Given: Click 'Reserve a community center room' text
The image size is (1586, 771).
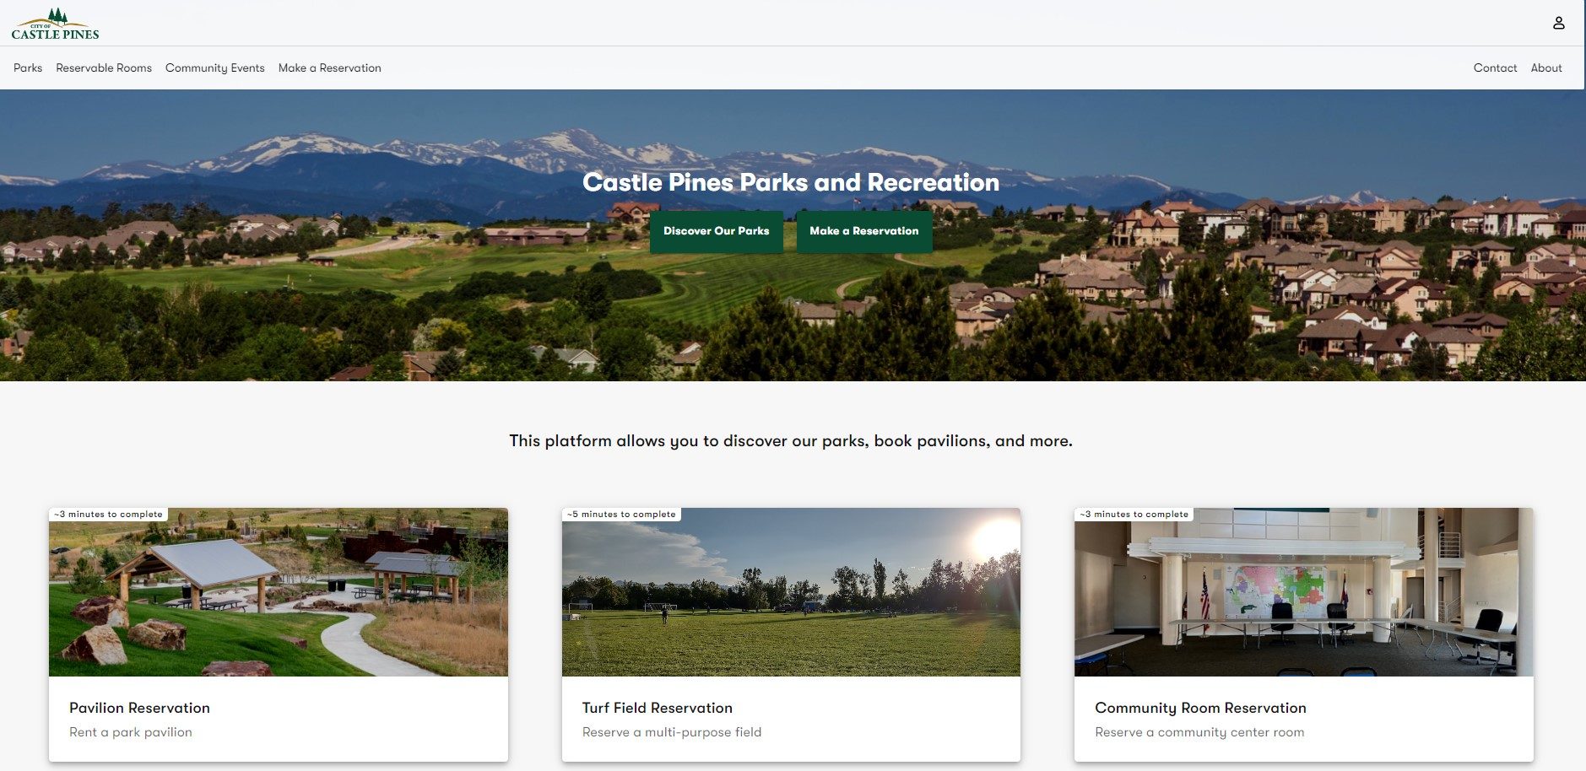Looking at the screenshot, I should coord(1199,732).
